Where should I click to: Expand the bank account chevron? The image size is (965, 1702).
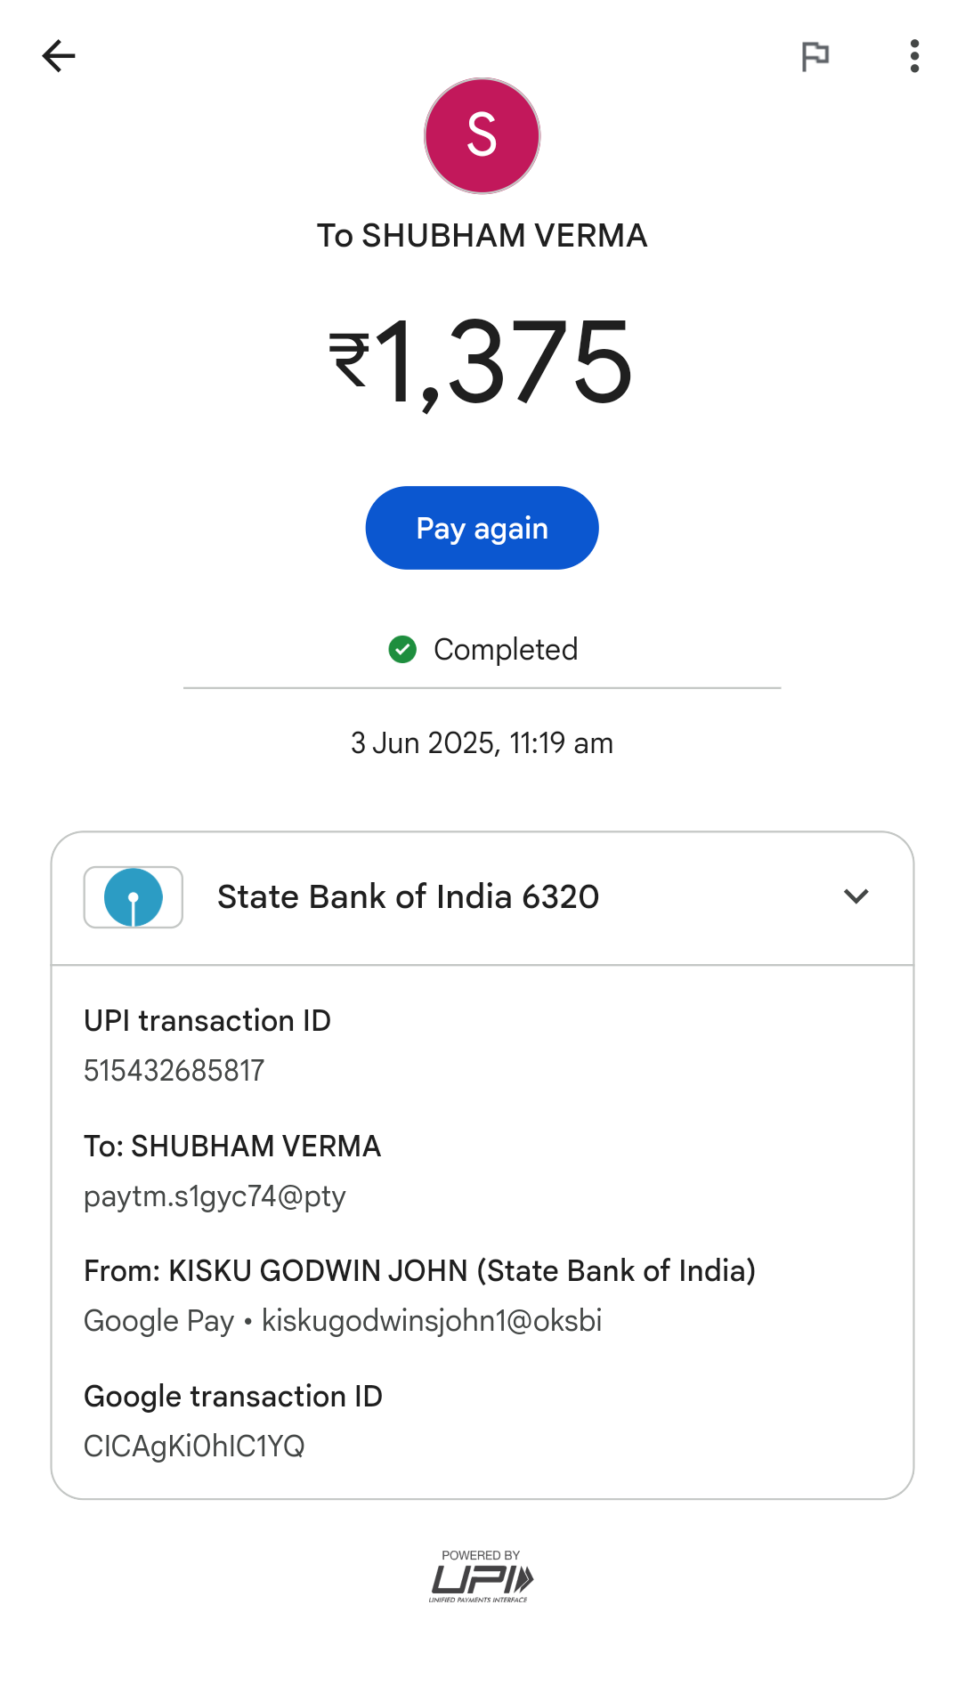coord(856,896)
